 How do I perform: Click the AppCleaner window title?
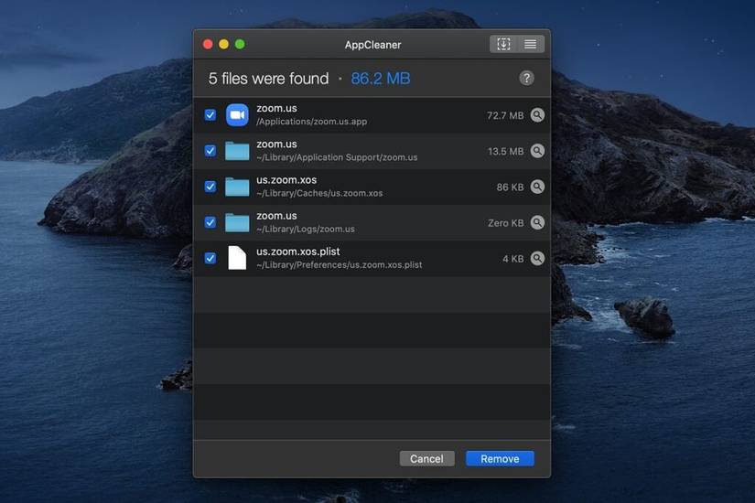tap(372, 45)
